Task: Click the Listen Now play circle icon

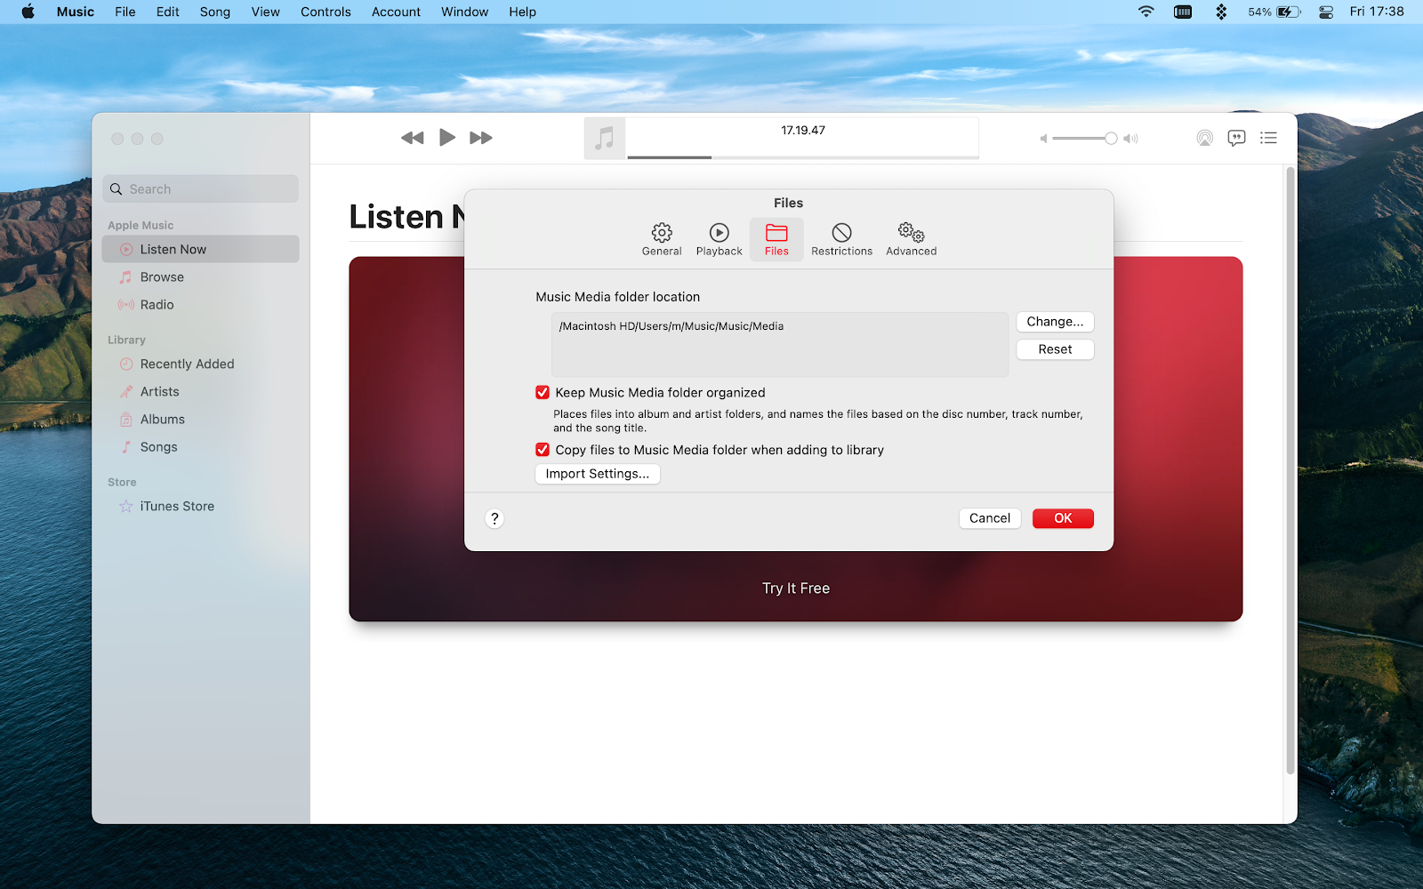Action: click(x=126, y=250)
